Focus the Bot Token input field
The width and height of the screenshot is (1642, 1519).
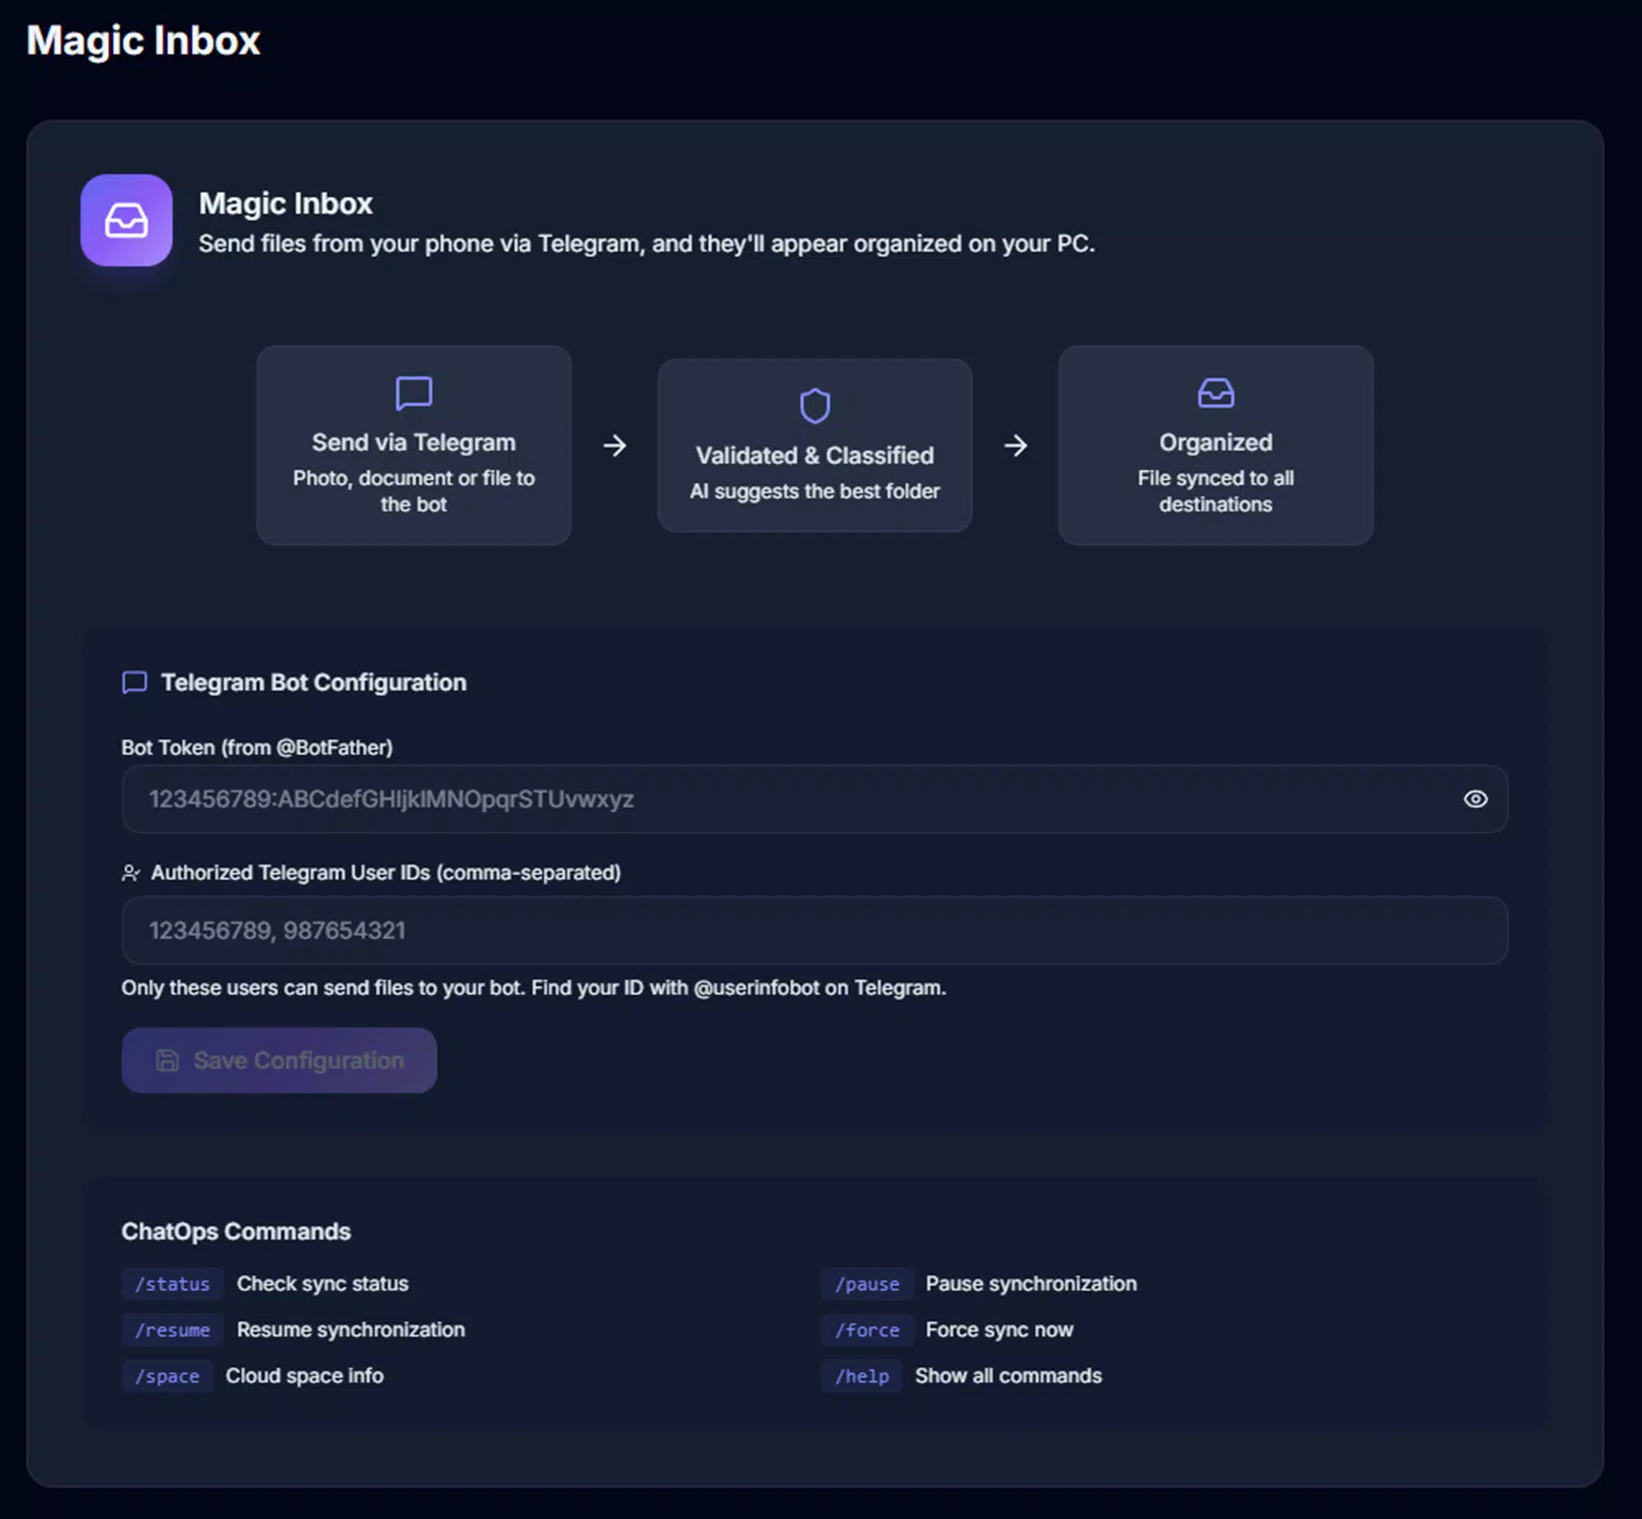[x=814, y=799]
